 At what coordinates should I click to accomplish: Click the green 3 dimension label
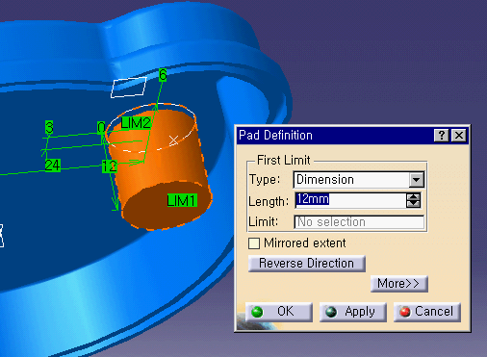click(x=49, y=127)
